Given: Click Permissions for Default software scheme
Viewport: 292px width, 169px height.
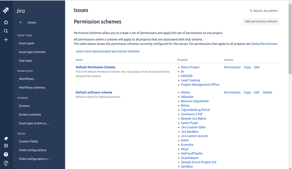Looking at the screenshot, I should (x=232, y=92).
